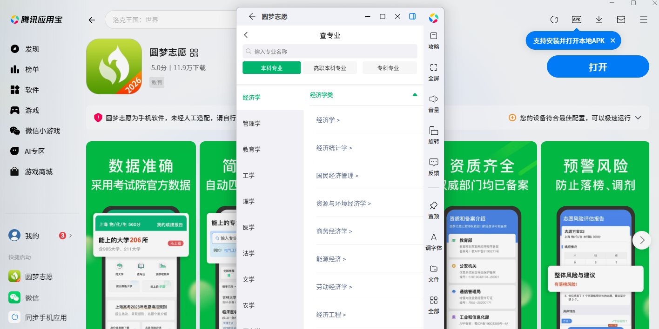Click the APK install icon

pos(577,20)
